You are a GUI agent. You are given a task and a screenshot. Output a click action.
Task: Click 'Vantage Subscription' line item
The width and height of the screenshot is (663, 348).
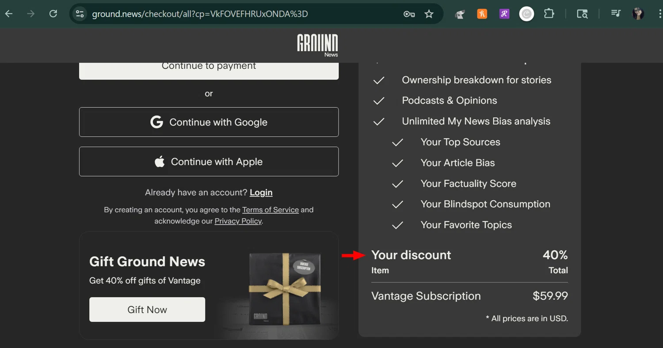(x=426, y=296)
